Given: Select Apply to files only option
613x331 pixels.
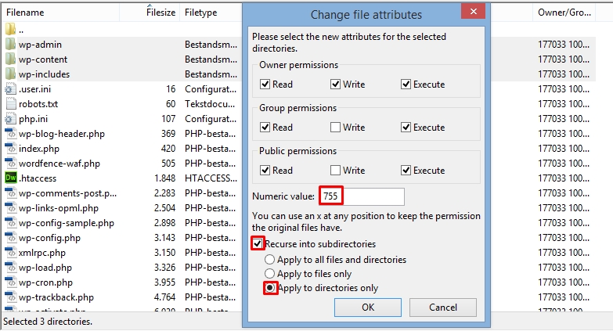Looking at the screenshot, I should (269, 274).
